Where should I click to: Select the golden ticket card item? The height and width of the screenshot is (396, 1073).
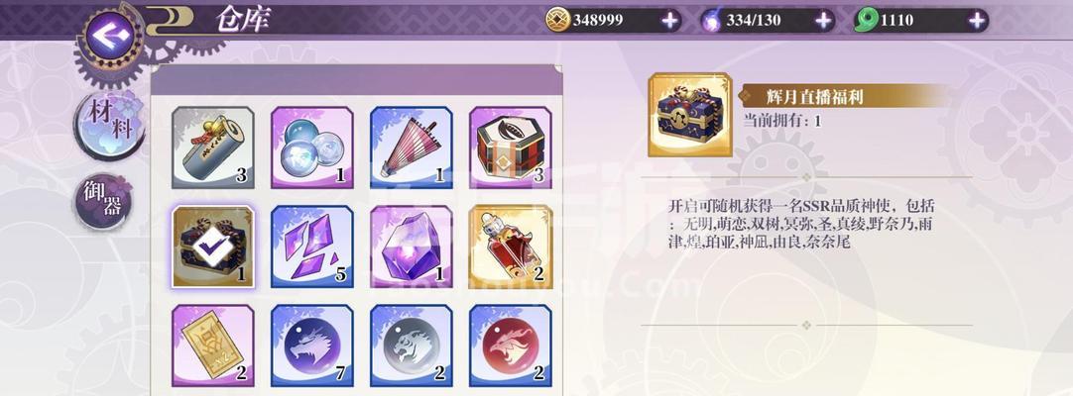point(213,346)
